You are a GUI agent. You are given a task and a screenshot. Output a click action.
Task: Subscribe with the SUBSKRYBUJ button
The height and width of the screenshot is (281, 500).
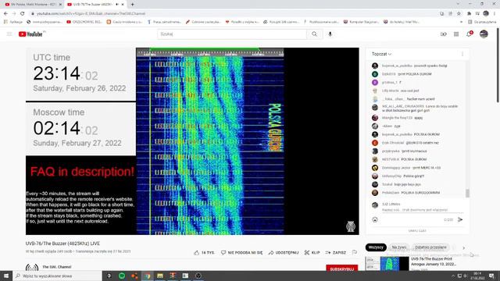click(x=342, y=269)
